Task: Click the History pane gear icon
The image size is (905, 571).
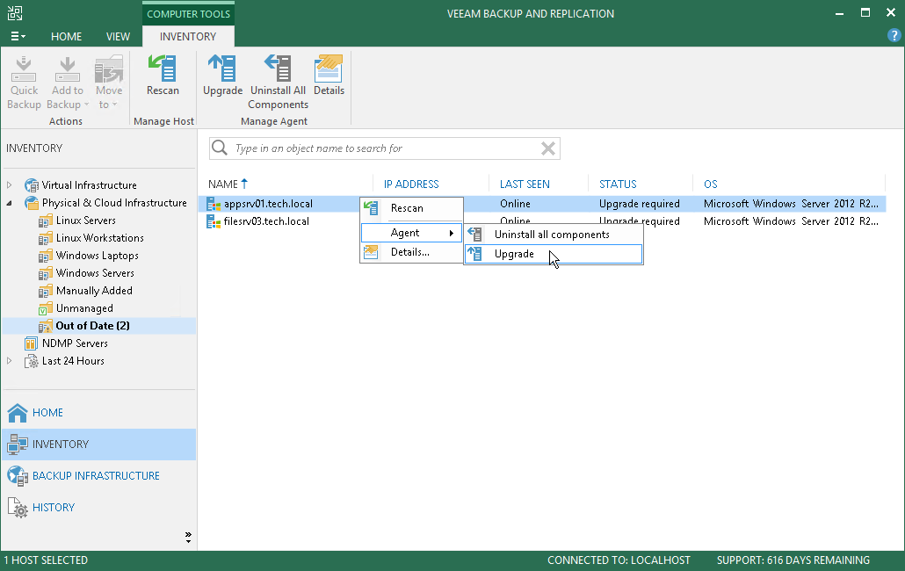Action: click(18, 508)
